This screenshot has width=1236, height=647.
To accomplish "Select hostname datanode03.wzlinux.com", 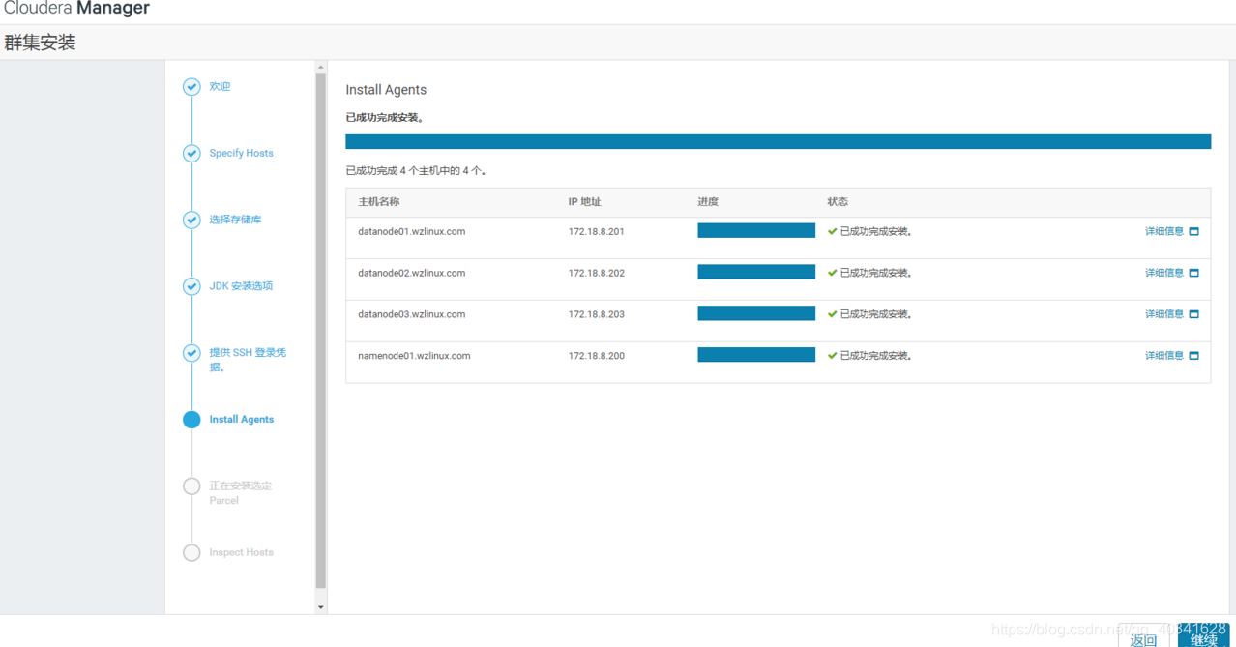I will [411, 314].
